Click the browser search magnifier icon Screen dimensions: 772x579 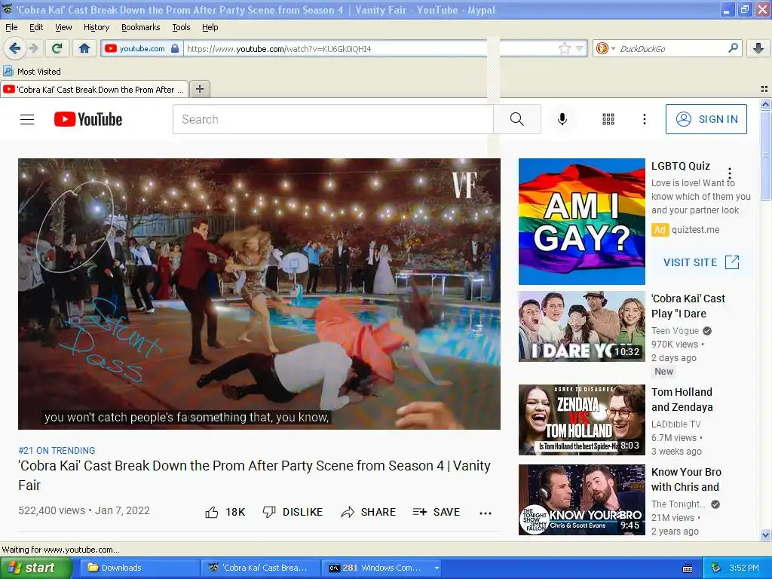pos(733,48)
